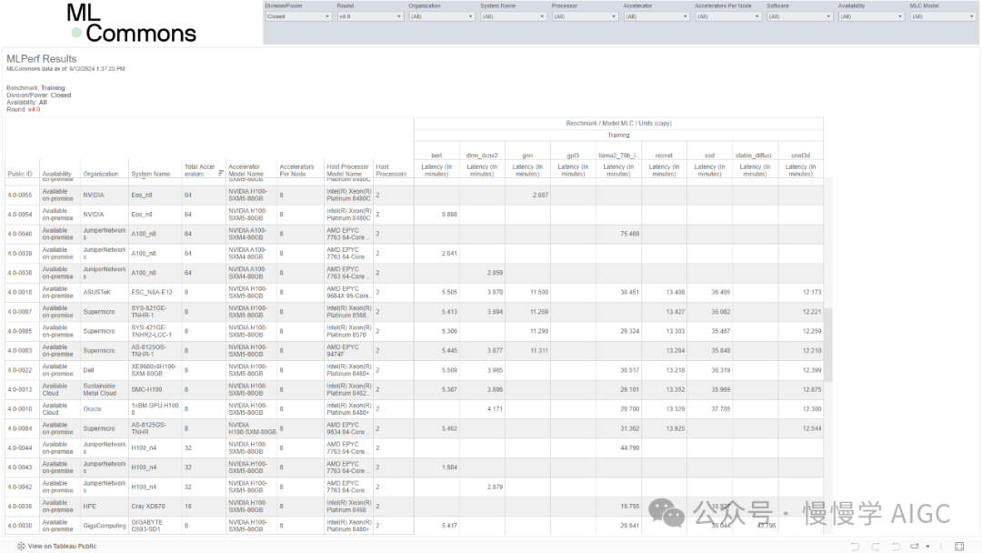The image size is (982, 553).
Task: Select system name XE9680x8H100-SXM-80GB
Action: pyautogui.click(x=154, y=370)
